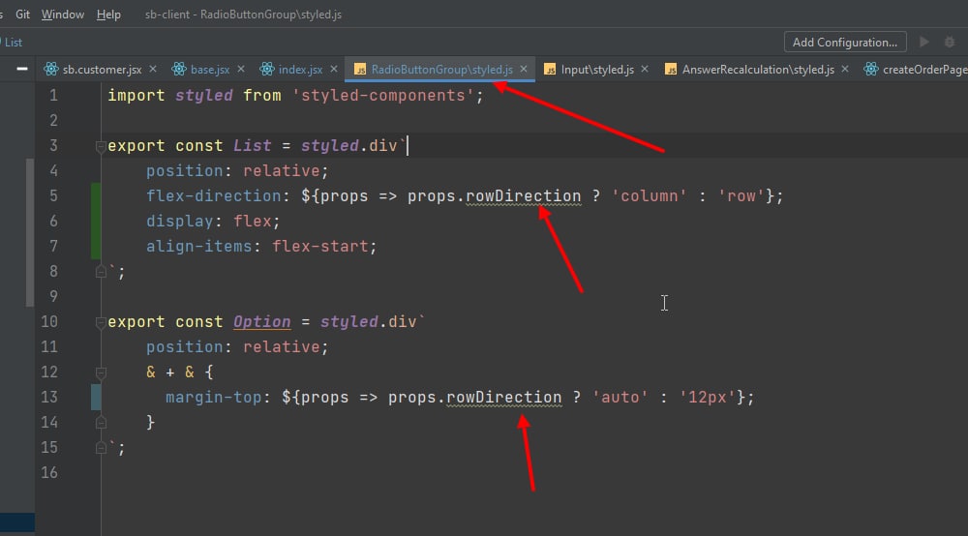The width and height of the screenshot is (968, 536).
Task: Click the hide panel minus icon
Action: point(21,69)
